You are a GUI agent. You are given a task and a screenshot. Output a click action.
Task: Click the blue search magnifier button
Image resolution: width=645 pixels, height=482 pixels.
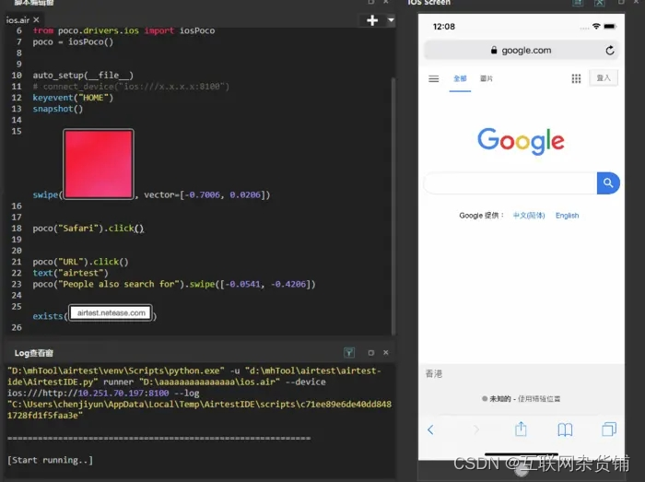tap(608, 183)
